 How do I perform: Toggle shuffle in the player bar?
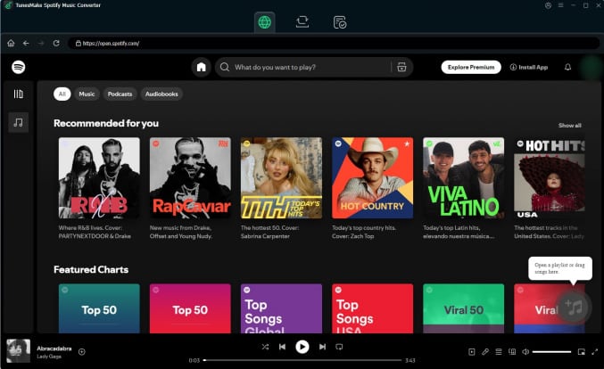[x=263, y=347]
